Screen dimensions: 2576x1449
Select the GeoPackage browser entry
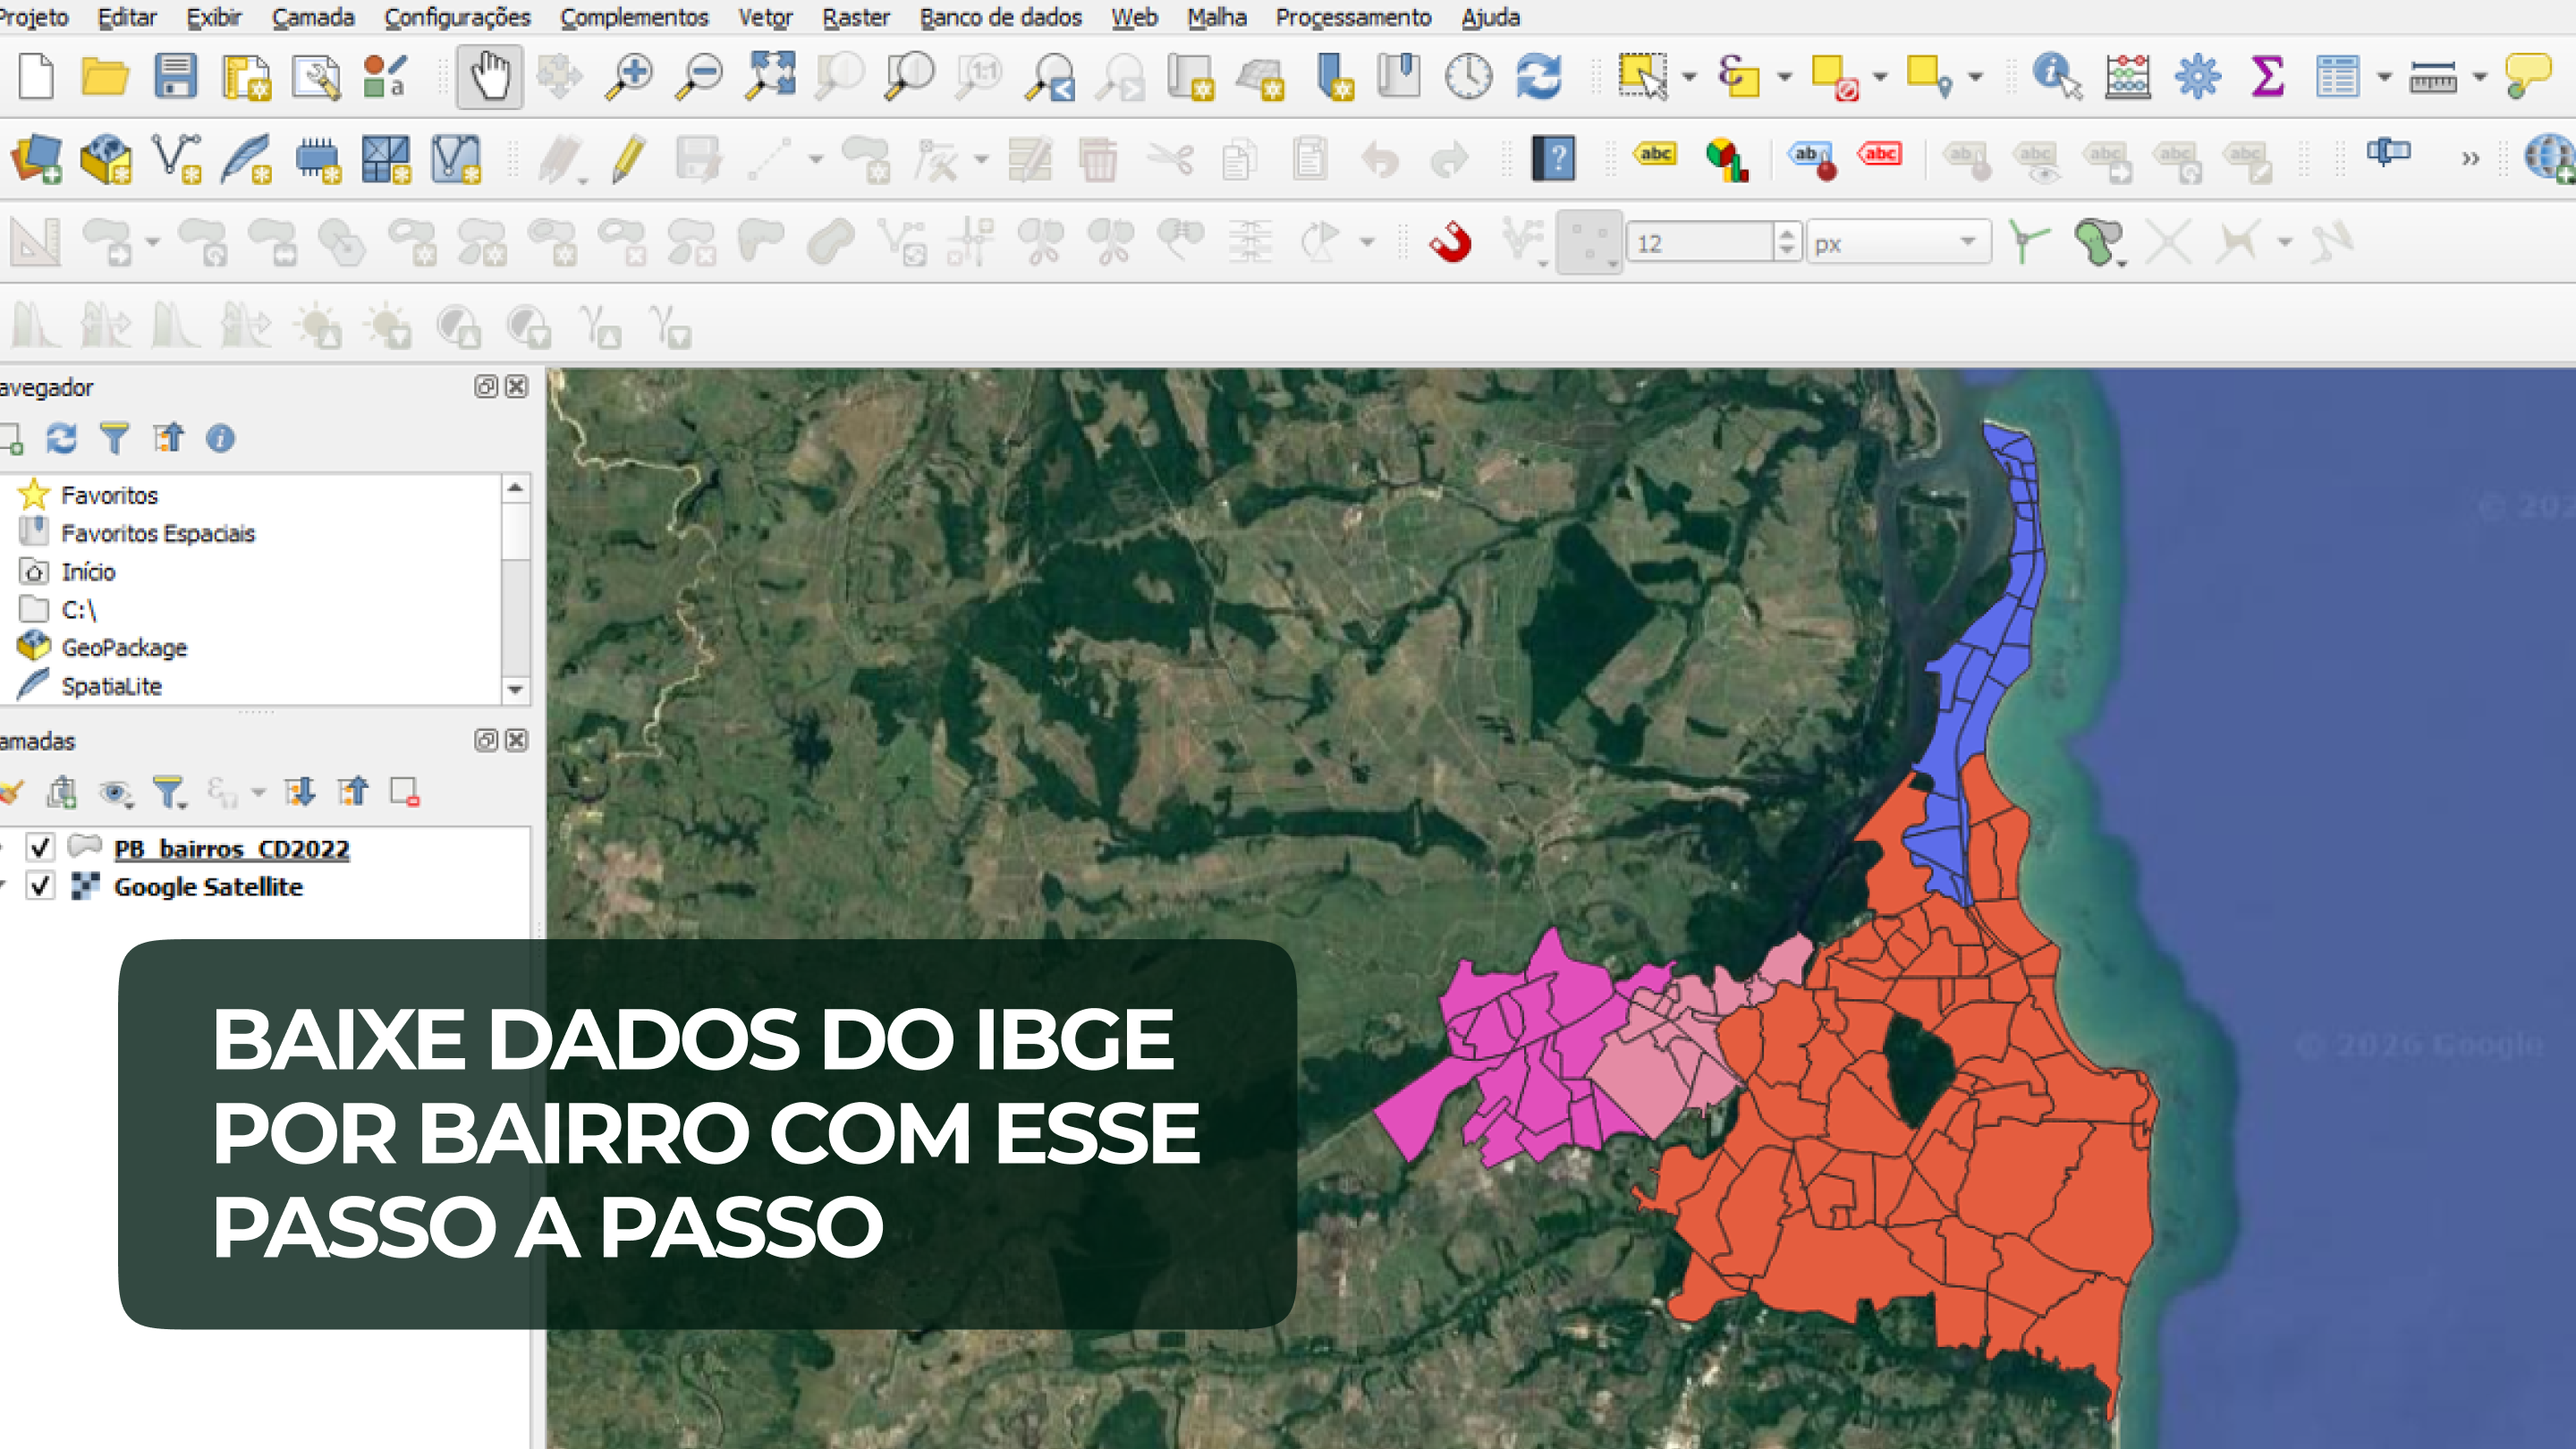click(x=124, y=648)
